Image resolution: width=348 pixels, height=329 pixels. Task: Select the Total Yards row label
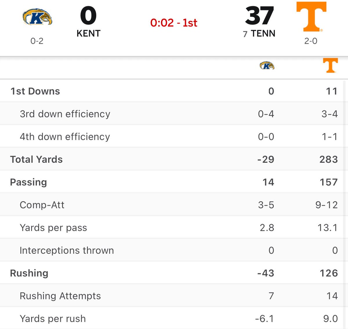click(x=36, y=159)
